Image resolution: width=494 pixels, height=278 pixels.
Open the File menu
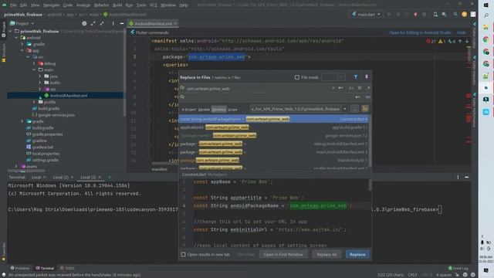13,5
